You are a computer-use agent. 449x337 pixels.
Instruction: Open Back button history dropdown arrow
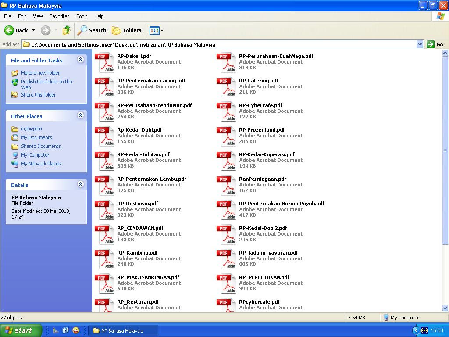tap(33, 30)
